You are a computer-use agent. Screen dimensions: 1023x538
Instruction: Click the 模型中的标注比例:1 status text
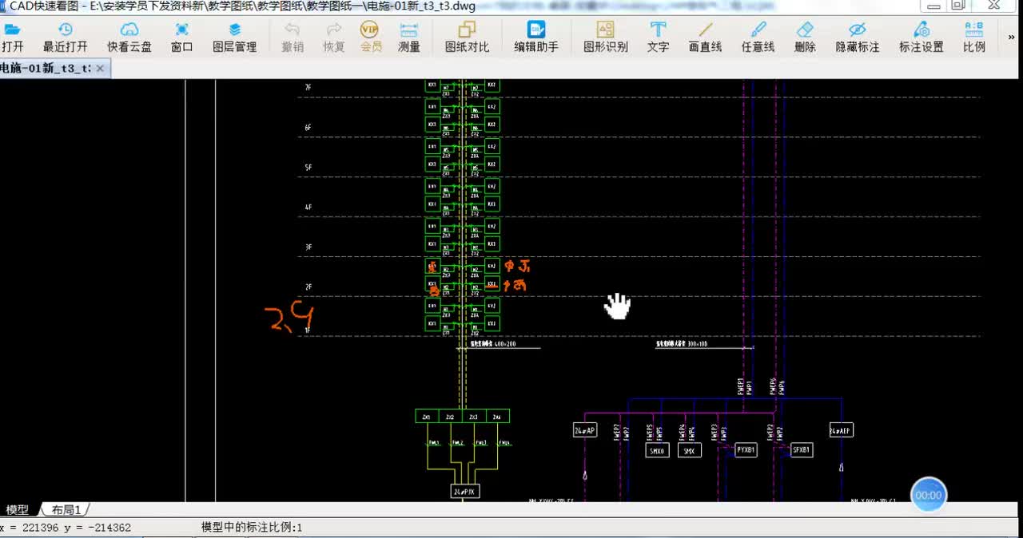click(x=252, y=528)
